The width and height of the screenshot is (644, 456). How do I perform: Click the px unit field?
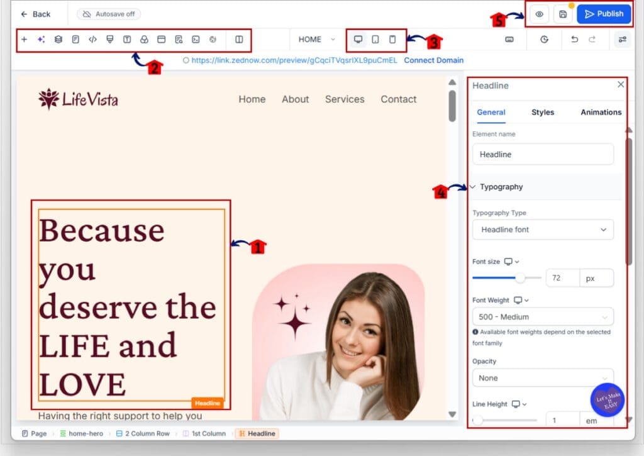[597, 278]
